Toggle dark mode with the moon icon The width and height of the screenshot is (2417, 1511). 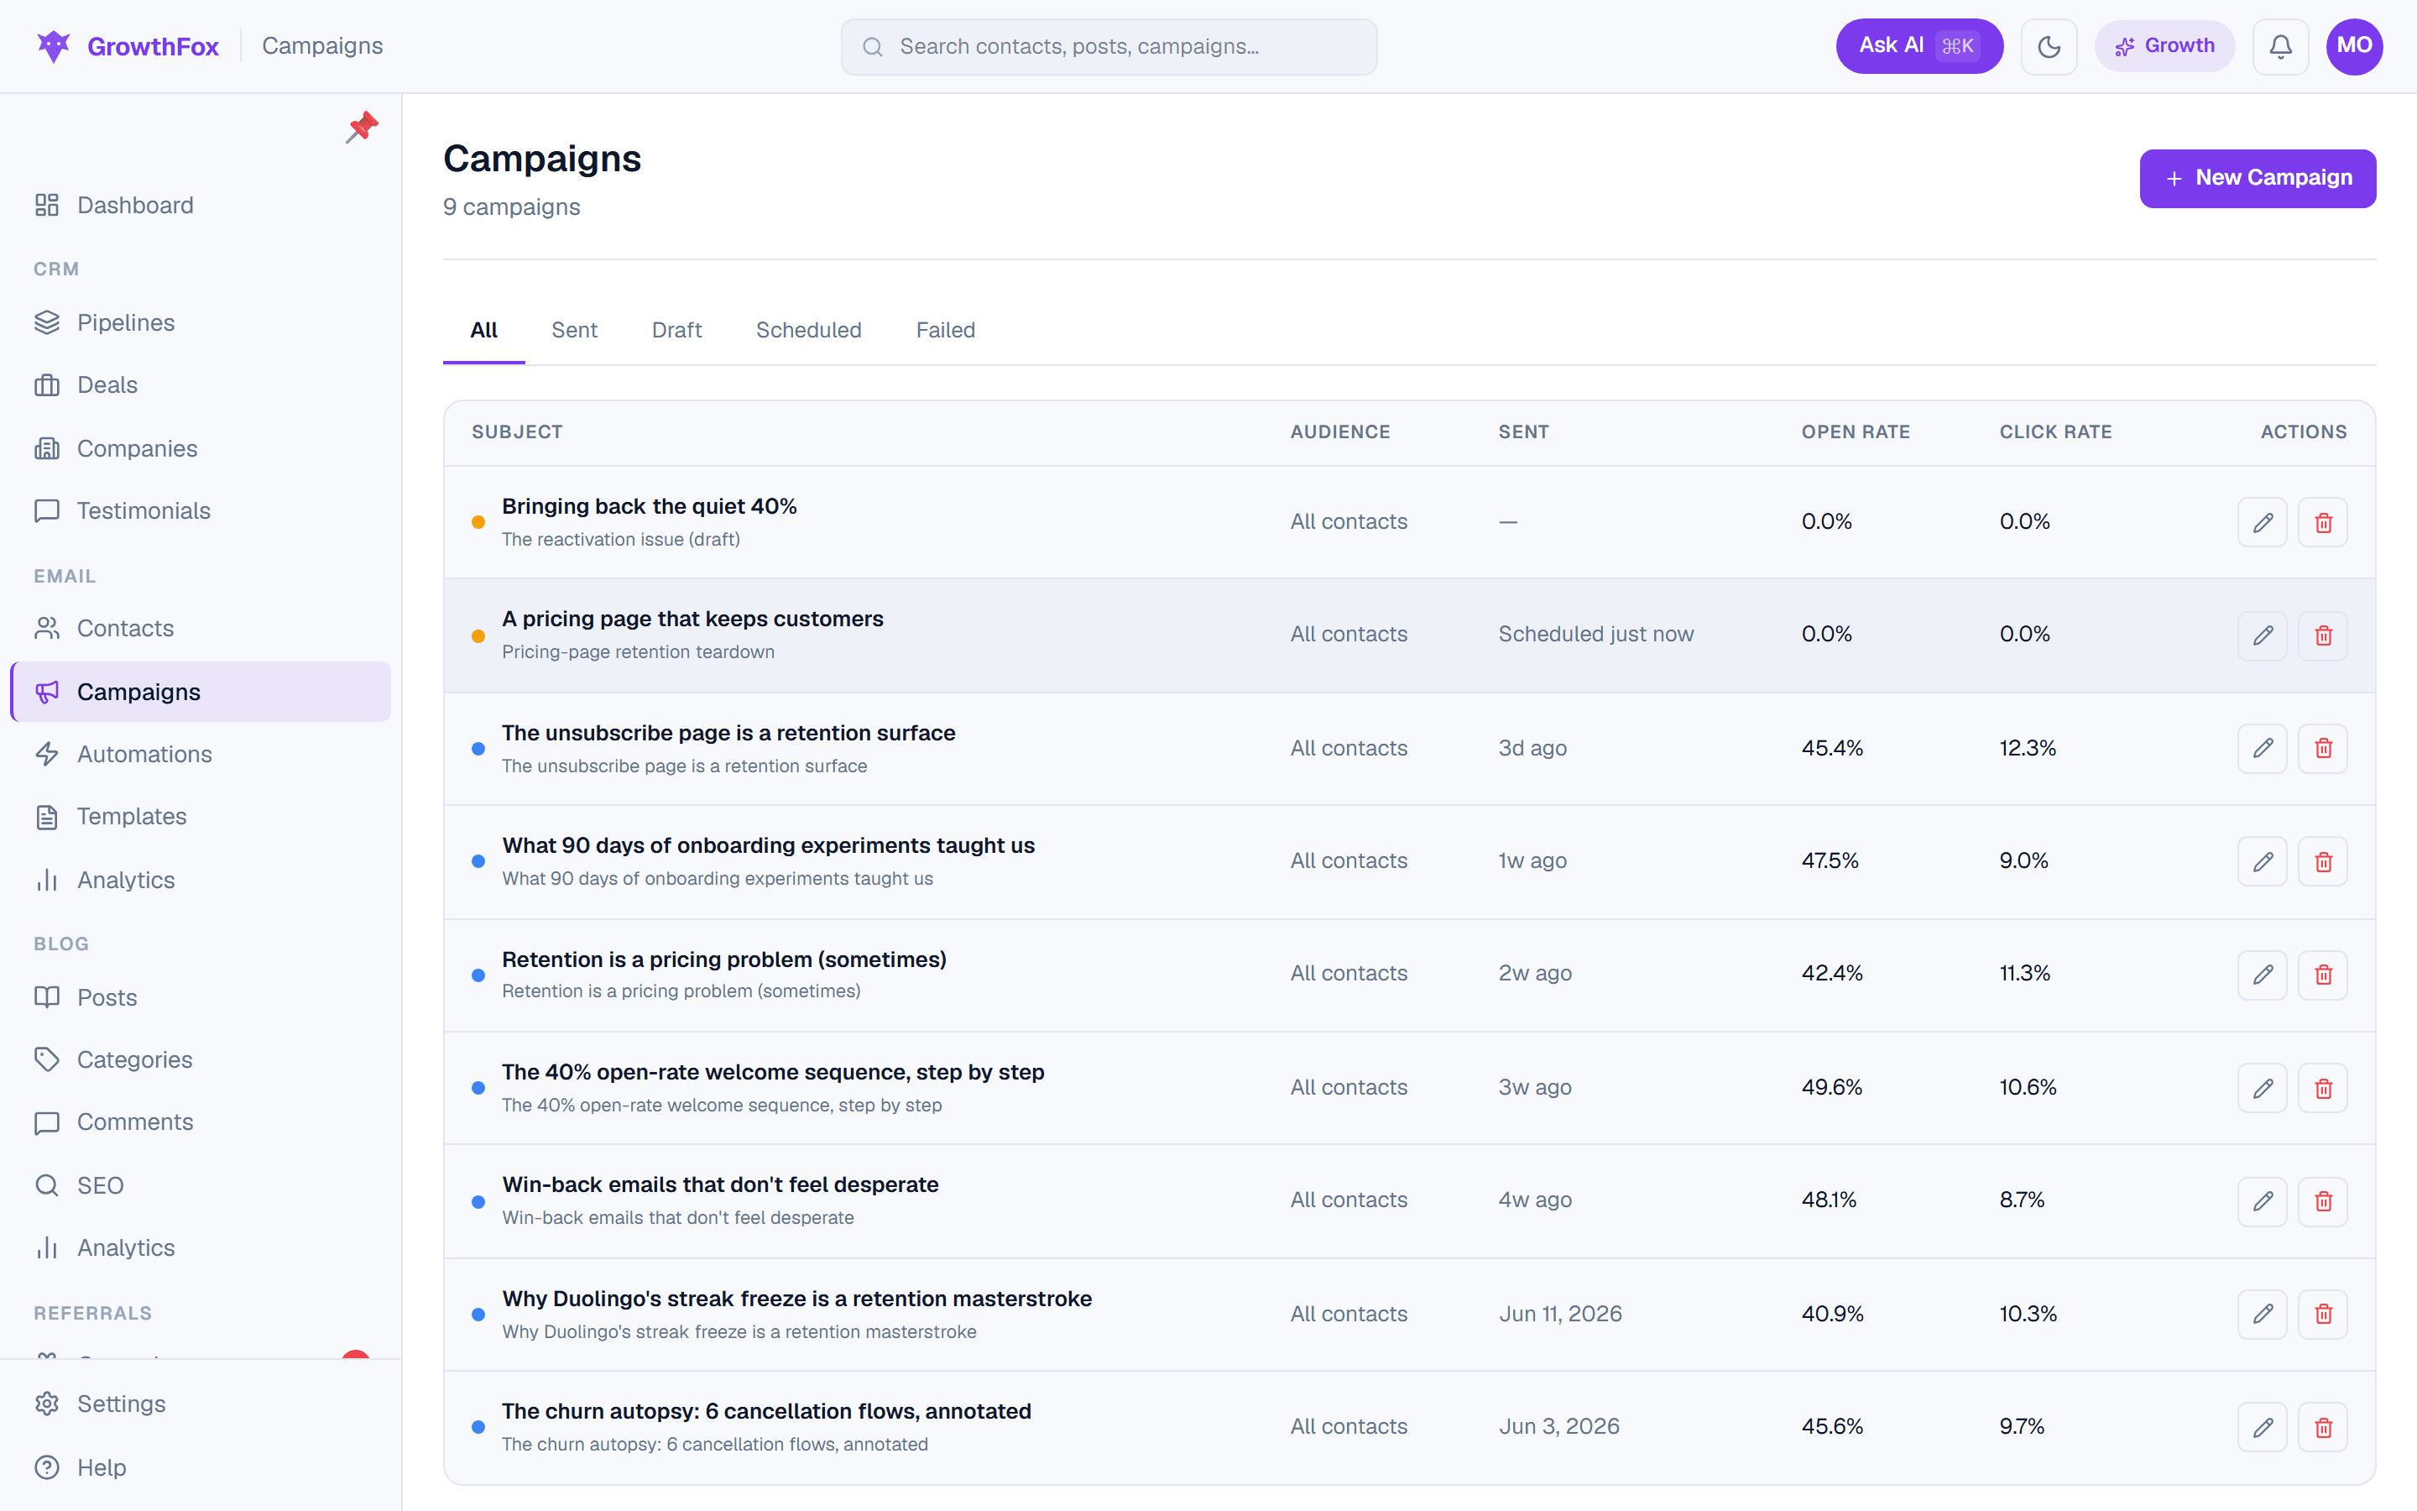pos(2049,46)
